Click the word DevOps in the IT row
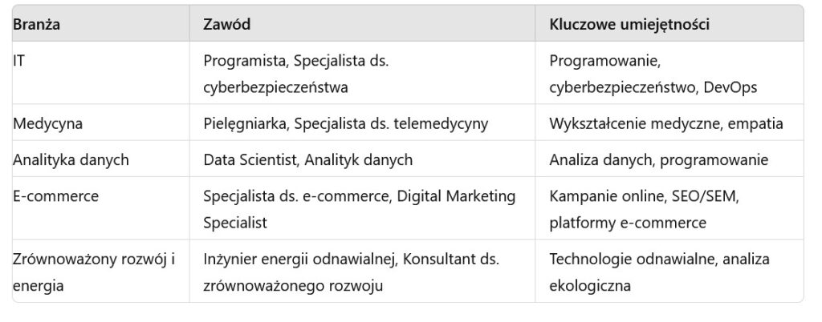 (x=730, y=87)
